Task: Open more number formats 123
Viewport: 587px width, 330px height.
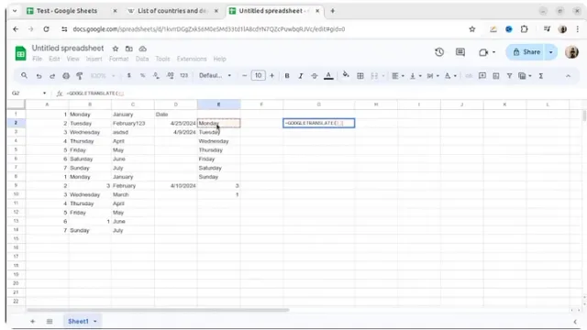Action: (x=183, y=75)
